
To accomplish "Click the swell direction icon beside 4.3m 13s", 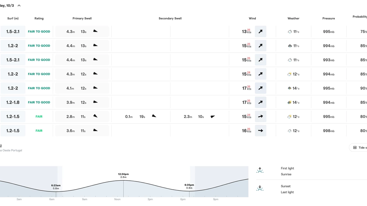I will pos(95,30).
